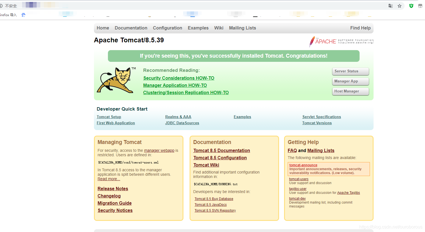Viewport: 425px width, 232px height.
Task: Open the tomcat-dev mailing list link
Action: (297, 199)
